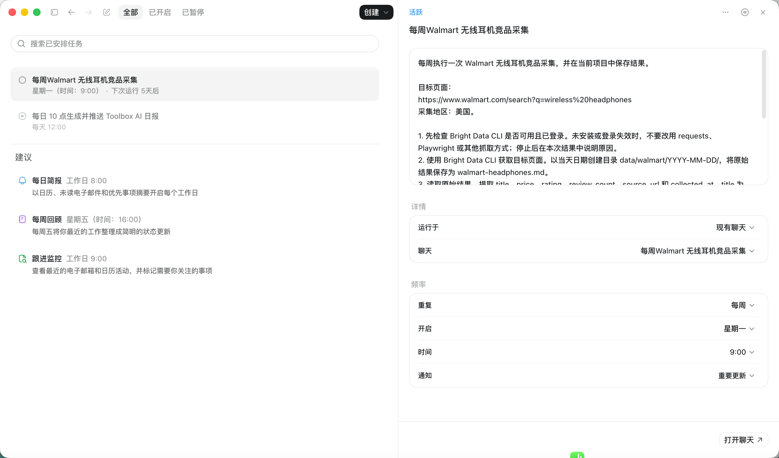Open the three-dot more options menu
This screenshot has height=458, width=779.
[725, 12]
